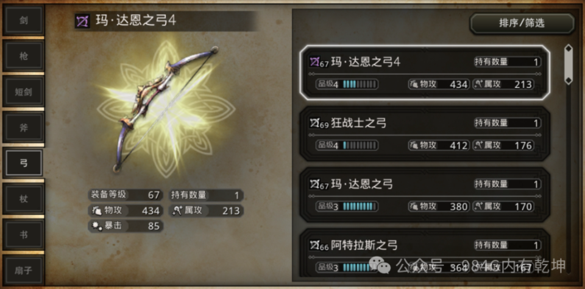Click the list scrollbar handle
Image resolution: width=585 pixels, height=289 pixels.
[568, 64]
